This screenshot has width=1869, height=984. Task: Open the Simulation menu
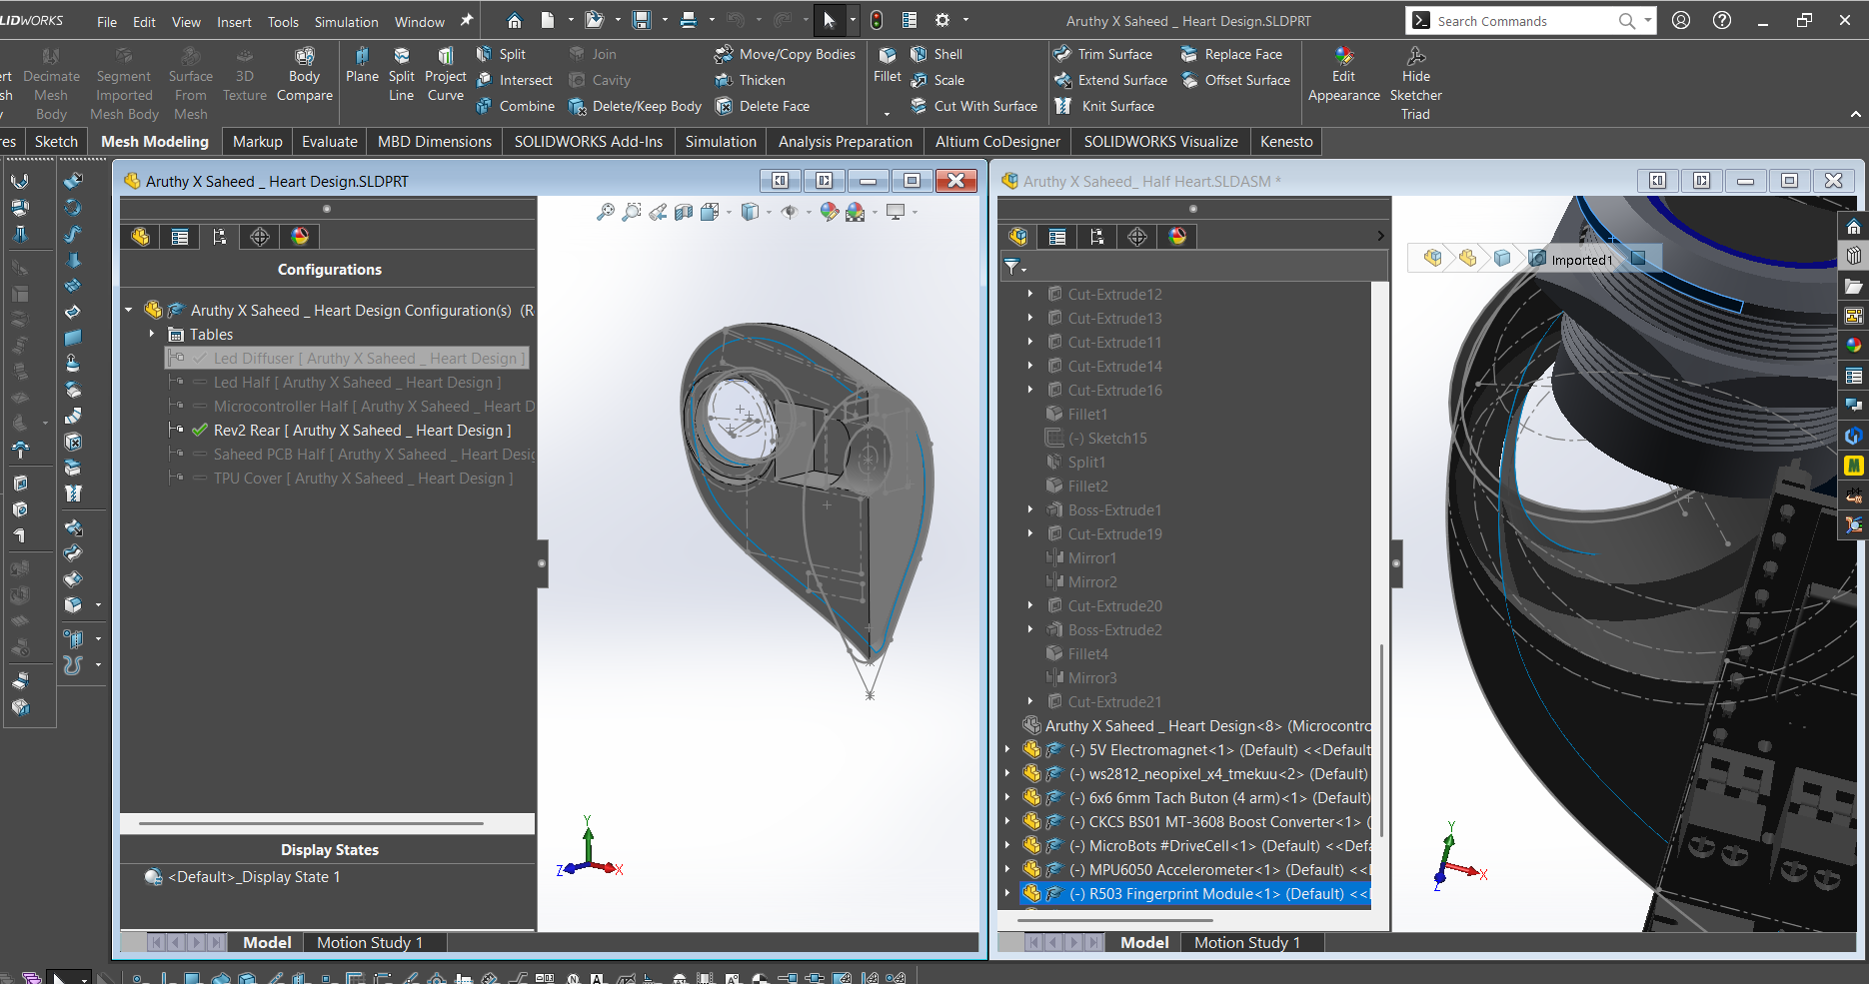click(x=346, y=22)
